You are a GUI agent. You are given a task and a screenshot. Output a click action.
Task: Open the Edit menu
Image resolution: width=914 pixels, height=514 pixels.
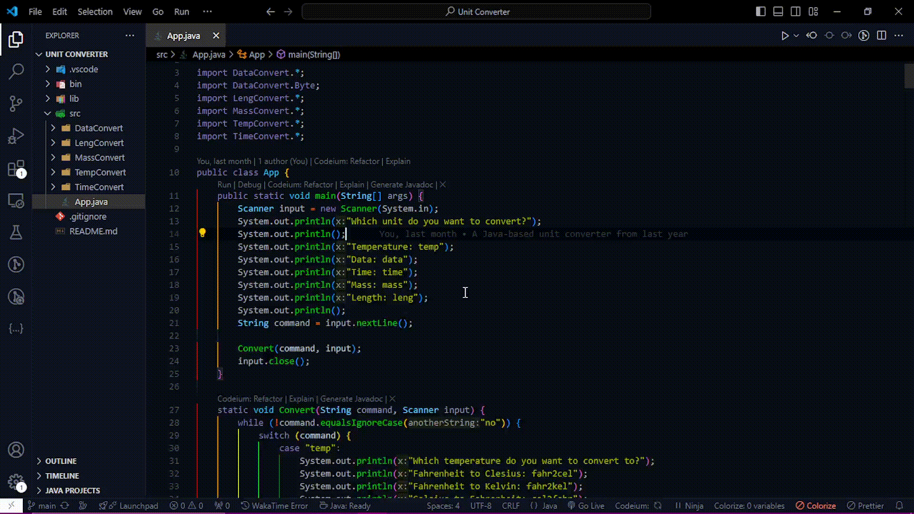pyautogui.click(x=60, y=11)
